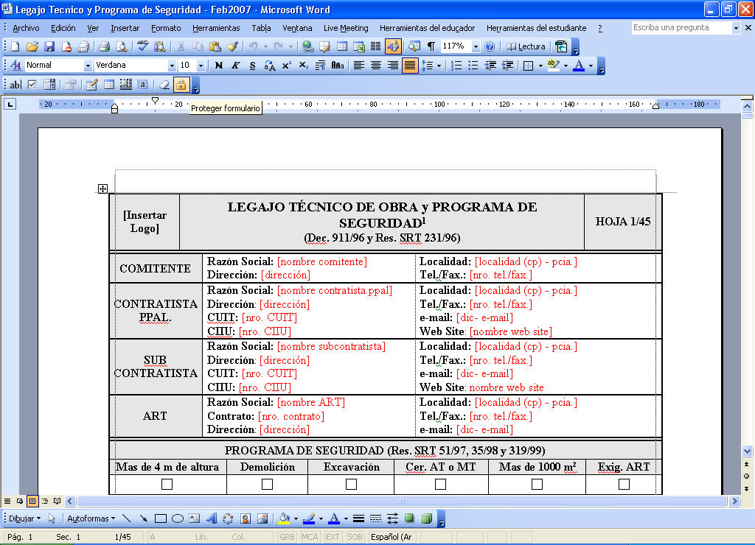Print the document using the printer icon
This screenshot has height=545, width=755.
104,46
